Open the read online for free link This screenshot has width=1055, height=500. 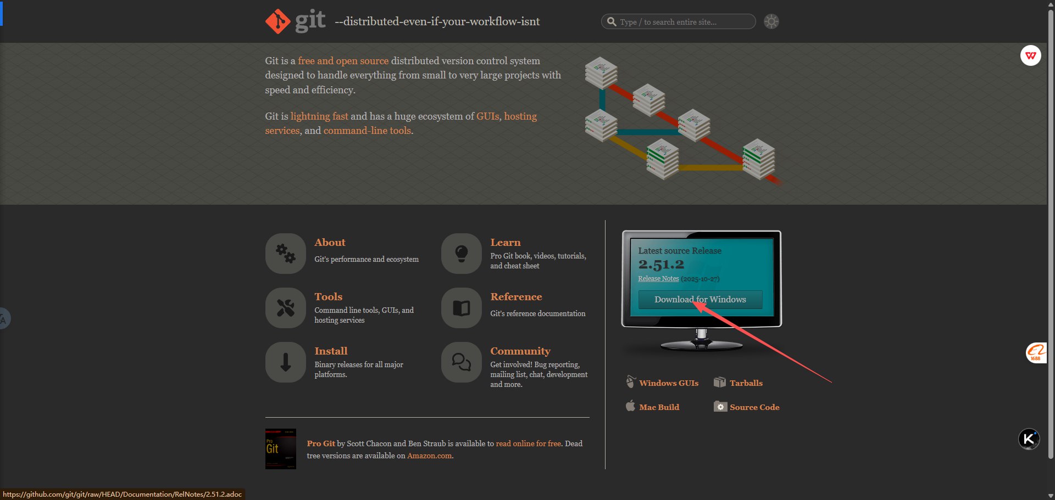click(x=528, y=443)
